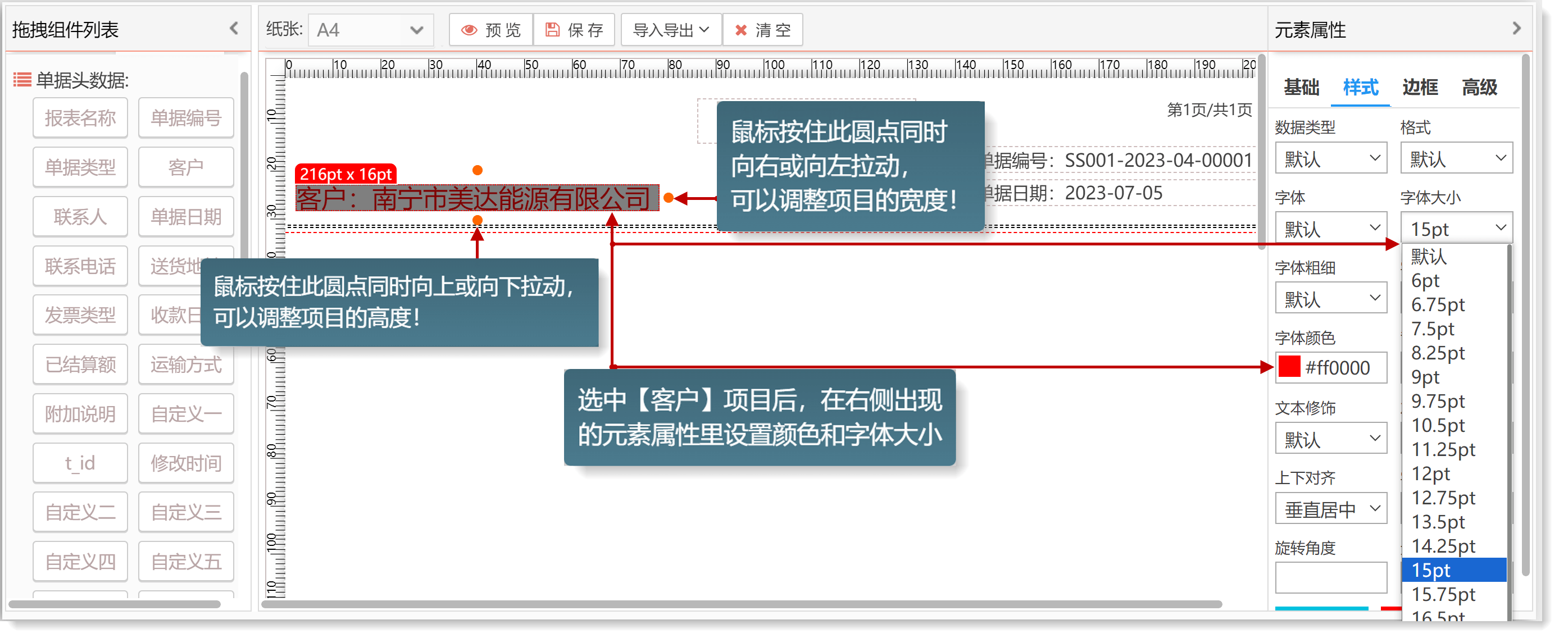Click orange handle above the 客户 field

(478, 170)
